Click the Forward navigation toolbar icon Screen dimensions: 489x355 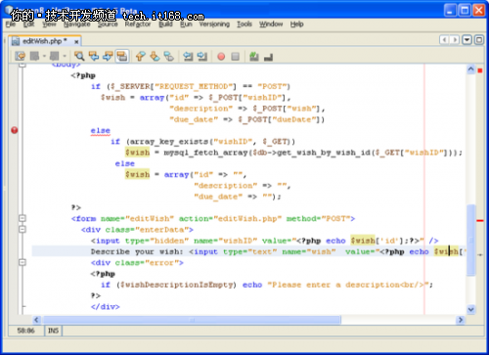coord(54,57)
